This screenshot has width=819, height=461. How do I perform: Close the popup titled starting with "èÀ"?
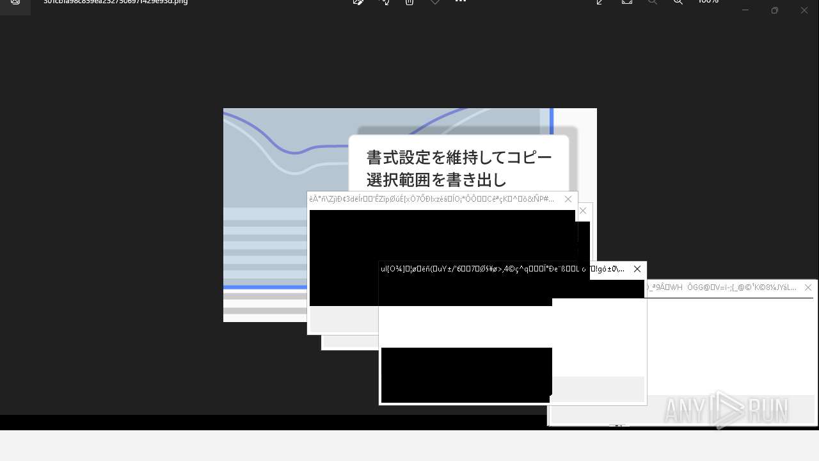click(568, 199)
